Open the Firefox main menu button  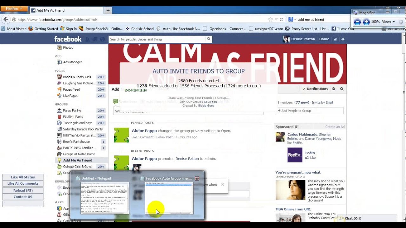point(14,9)
